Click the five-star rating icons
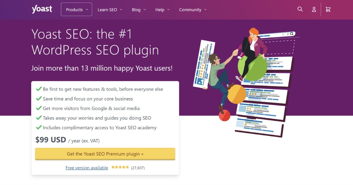This screenshot has width=353, height=185. [120, 167]
